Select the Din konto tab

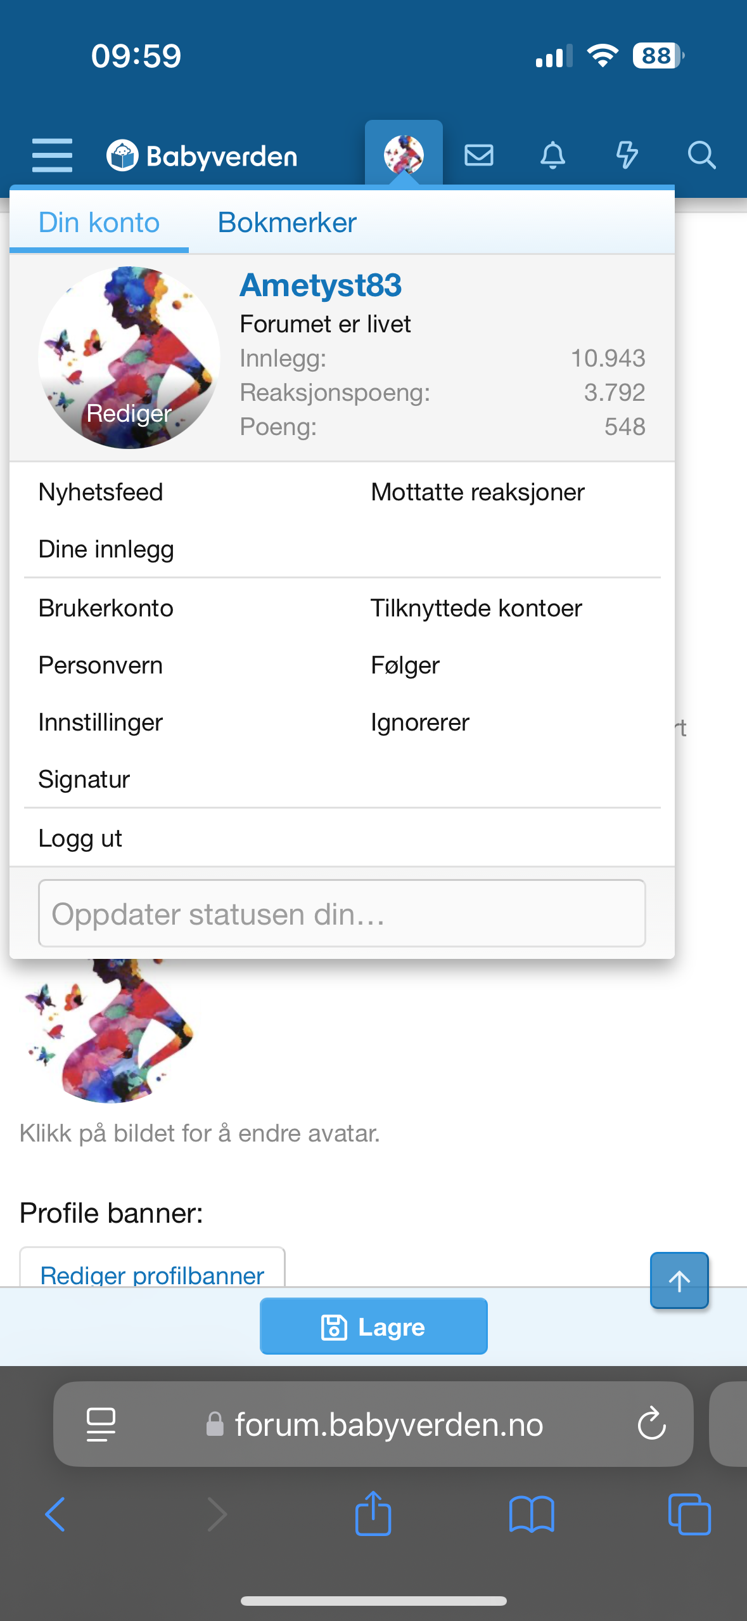[x=99, y=223]
